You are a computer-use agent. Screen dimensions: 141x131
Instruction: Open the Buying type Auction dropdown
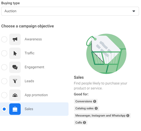(x=70, y=11)
